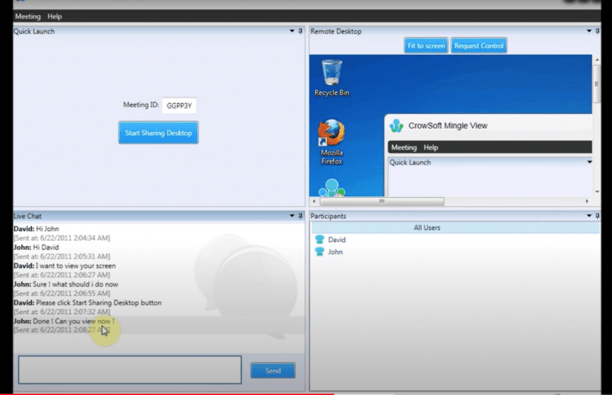Screen dimensions: 612x395
Task: Unpin the Quick Launch panel
Action: point(299,31)
